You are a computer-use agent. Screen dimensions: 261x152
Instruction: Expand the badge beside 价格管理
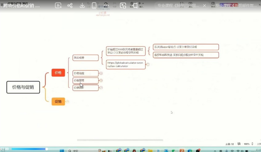pos(101,80)
